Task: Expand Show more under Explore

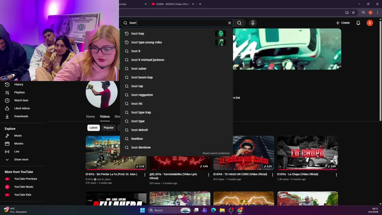Action: (x=21, y=159)
